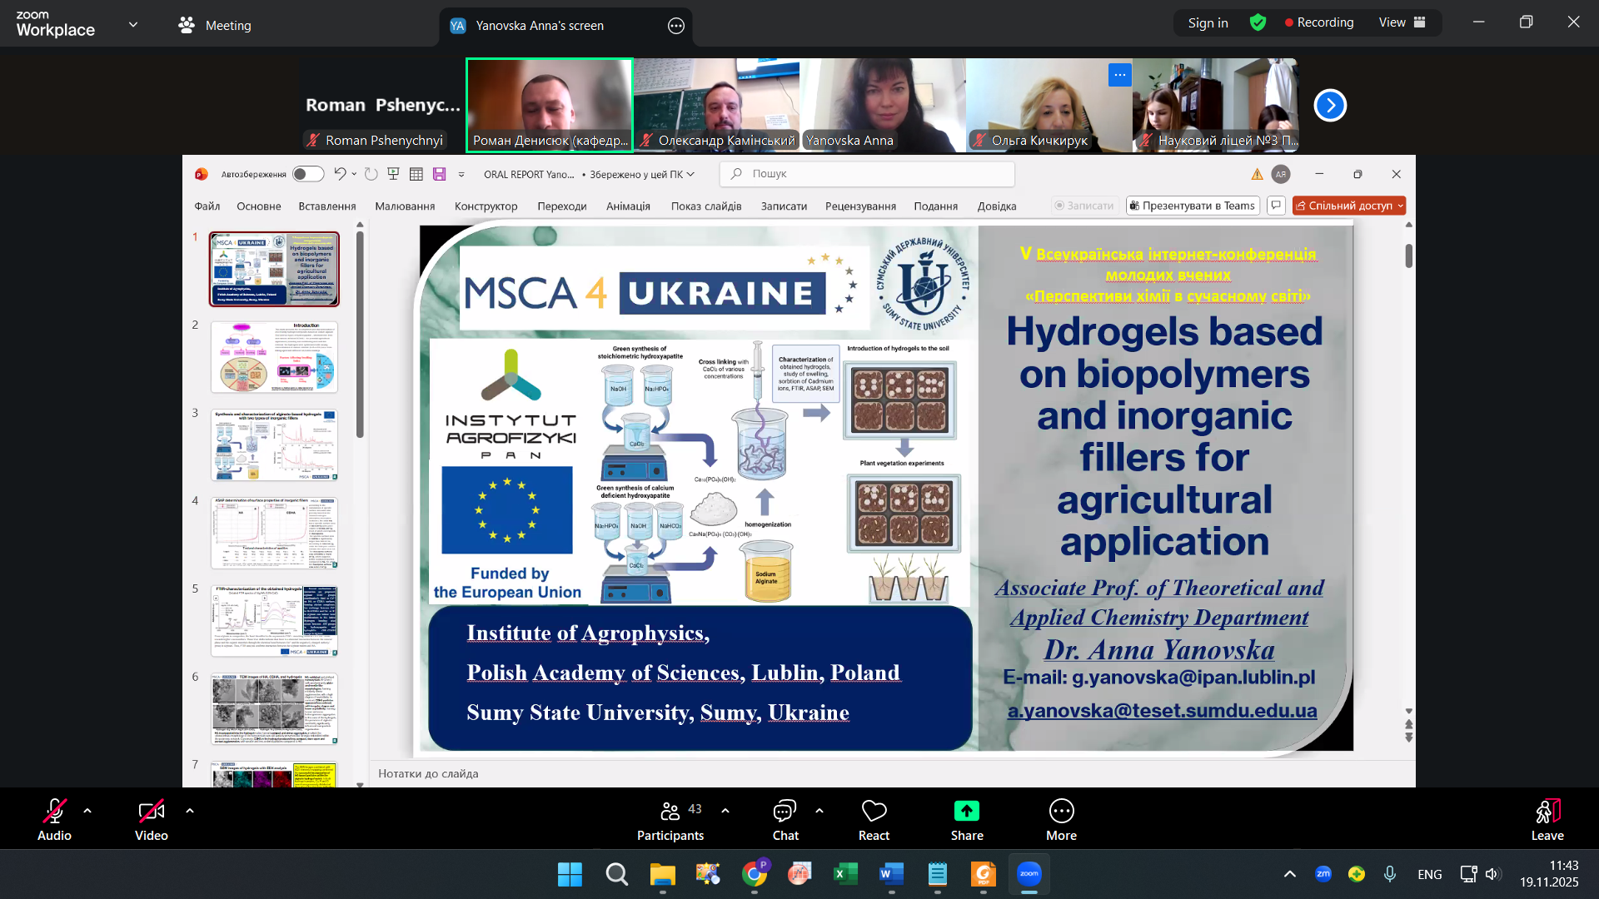Show next participants with blue arrow
This screenshot has width=1599, height=899.
point(1330,106)
